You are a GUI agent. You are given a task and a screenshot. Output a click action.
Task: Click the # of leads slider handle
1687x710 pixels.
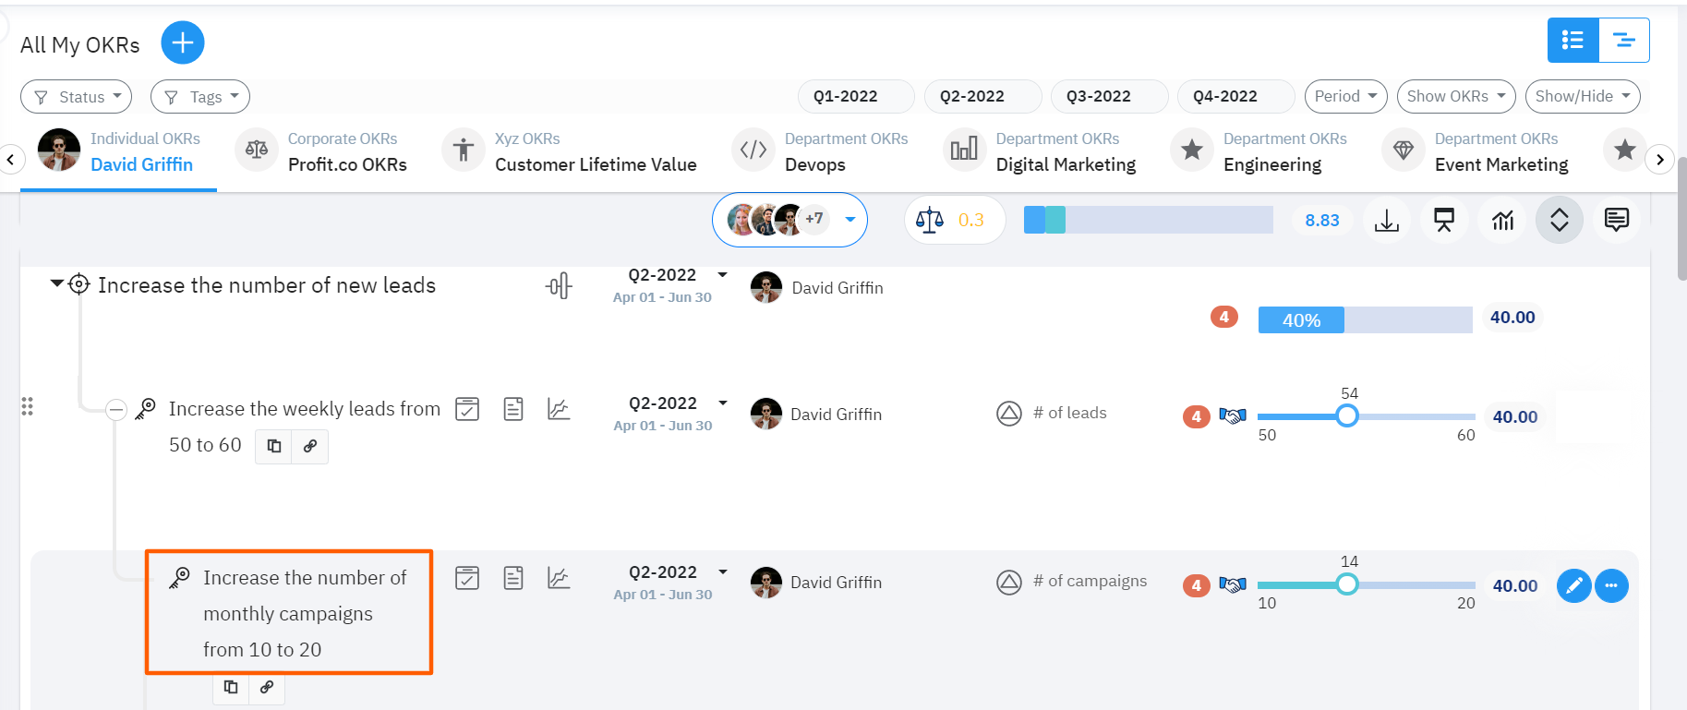tap(1347, 416)
